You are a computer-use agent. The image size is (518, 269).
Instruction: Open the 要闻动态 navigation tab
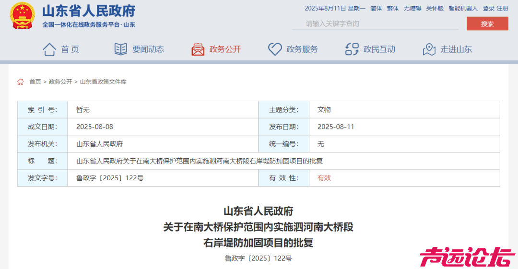click(148, 49)
